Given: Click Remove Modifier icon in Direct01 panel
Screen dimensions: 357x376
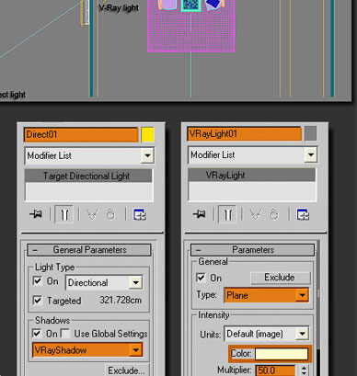Looking at the screenshot, I should (x=110, y=214).
